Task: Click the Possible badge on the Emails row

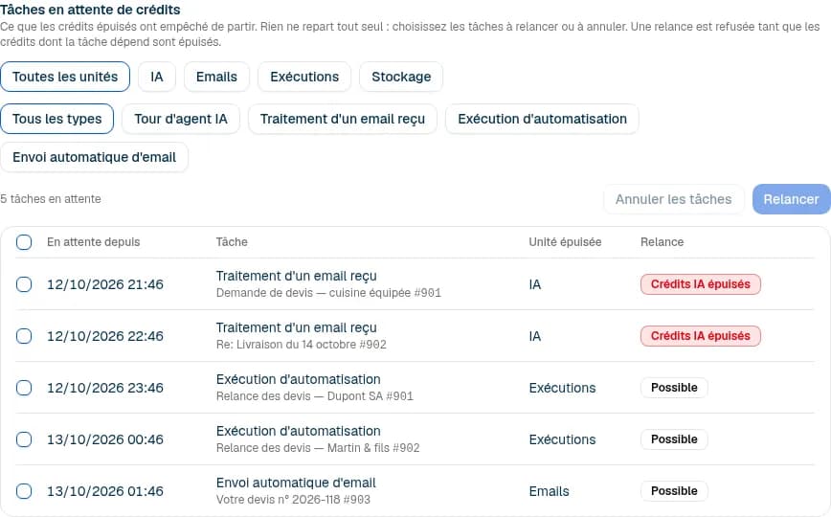Action: coord(674,491)
